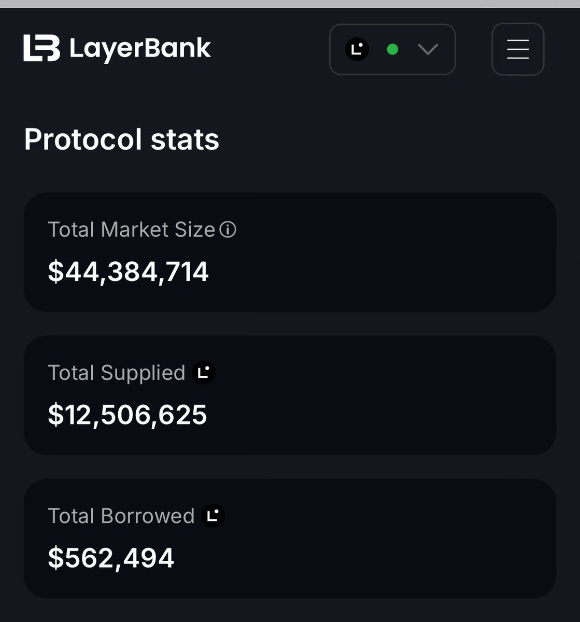Click the Total Market Size info icon
580x622 pixels.
228,230
